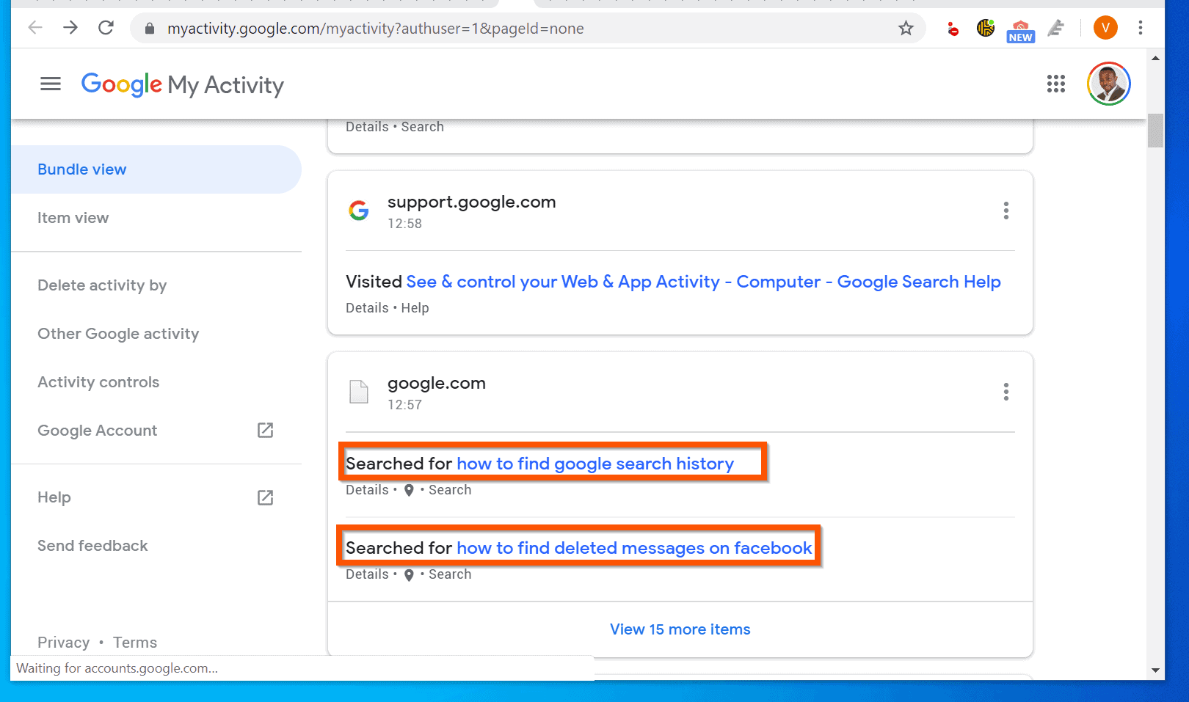Switch to Item view
The width and height of the screenshot is (1189, 702).
click(x=73, y=217)
